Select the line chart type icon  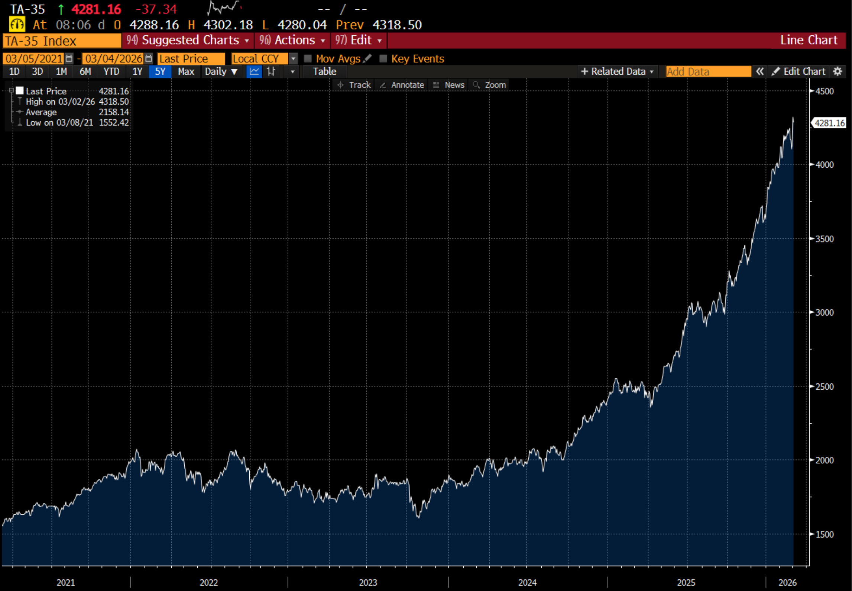[254, 71]
